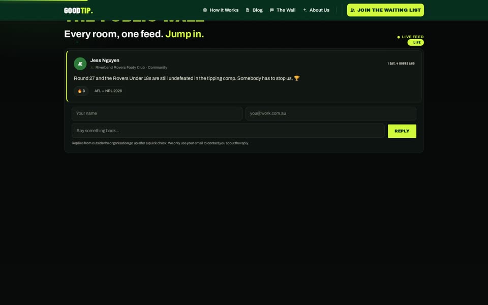Click the Live Feed label
Screen dimensions: 488x305
tap(413, 37)
